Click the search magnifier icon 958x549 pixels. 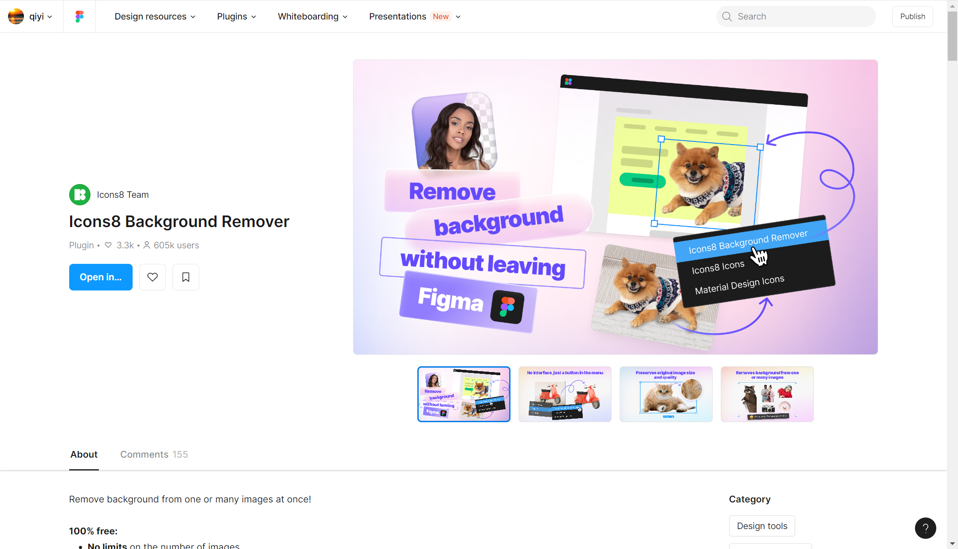click(727, 16)
